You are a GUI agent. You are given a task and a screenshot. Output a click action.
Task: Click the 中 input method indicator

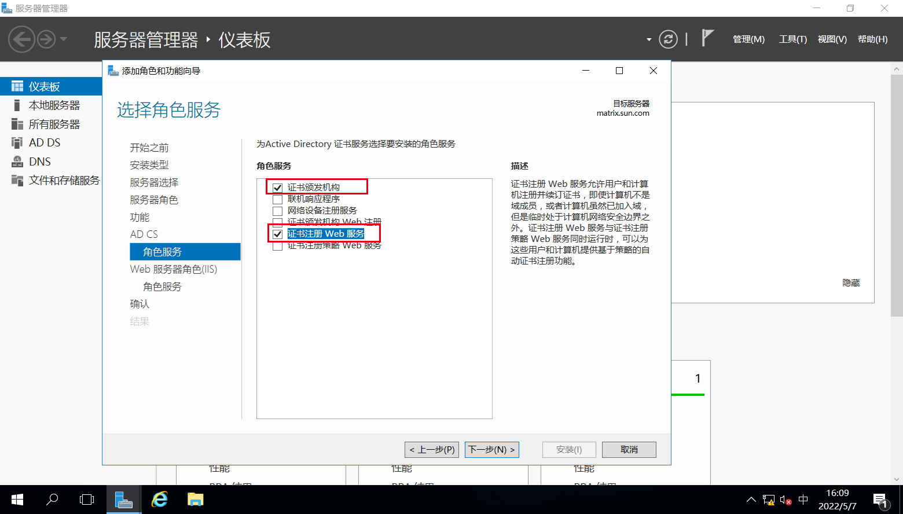803,500
